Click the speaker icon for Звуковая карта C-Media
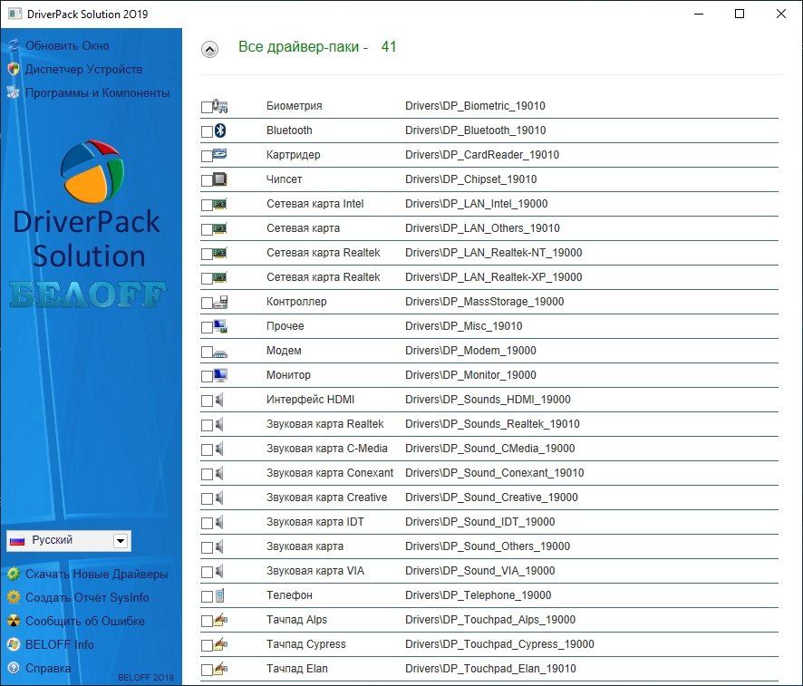803x686 pixels. pos(219,449)
